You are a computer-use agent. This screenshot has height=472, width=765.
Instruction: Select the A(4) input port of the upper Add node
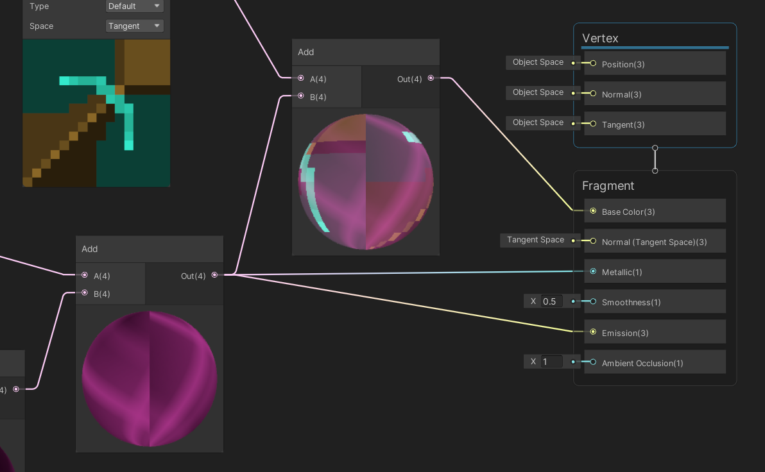[300, 78]
